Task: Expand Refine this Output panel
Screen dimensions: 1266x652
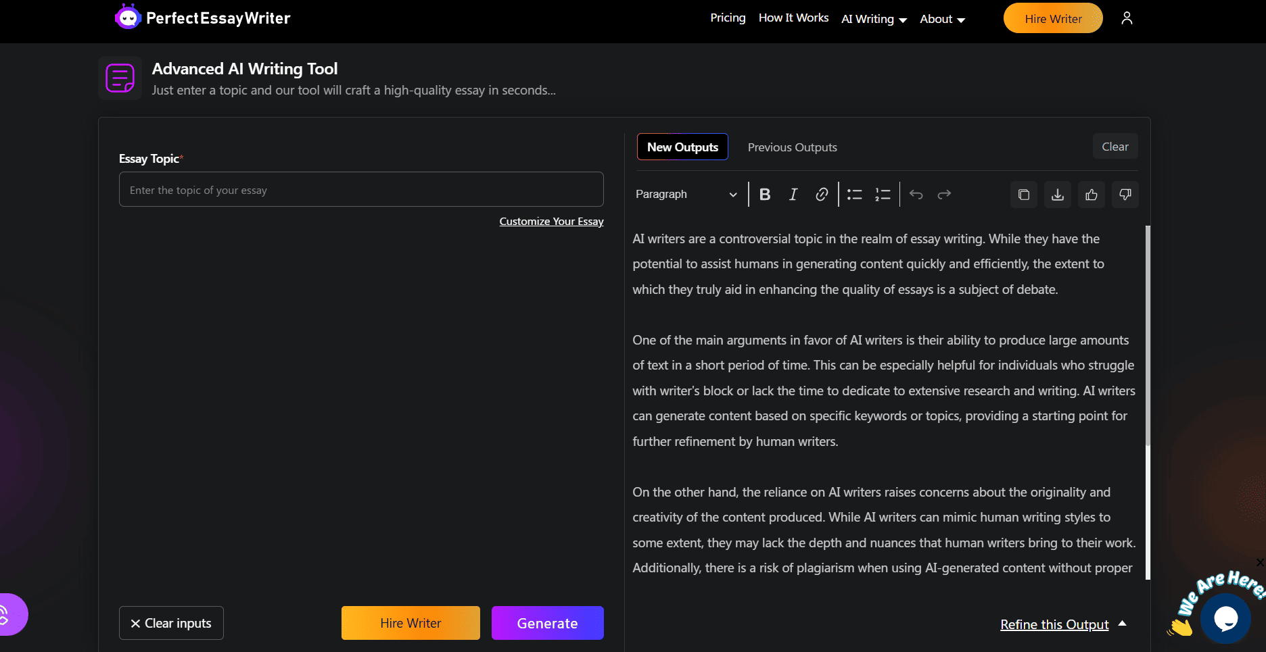Action: coord(1062,624)
